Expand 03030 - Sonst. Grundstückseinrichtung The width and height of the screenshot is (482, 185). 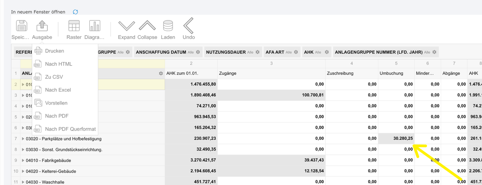pos(23,149)
